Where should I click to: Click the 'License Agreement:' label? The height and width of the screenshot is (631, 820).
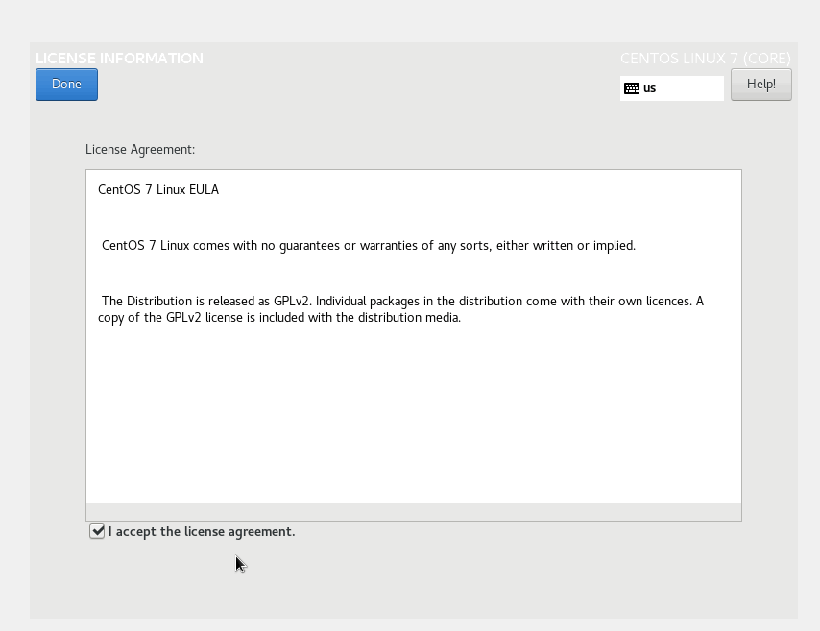(140, 150)
